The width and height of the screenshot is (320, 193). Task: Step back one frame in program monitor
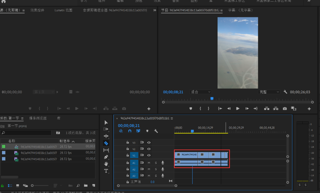[x=229, y=109]
